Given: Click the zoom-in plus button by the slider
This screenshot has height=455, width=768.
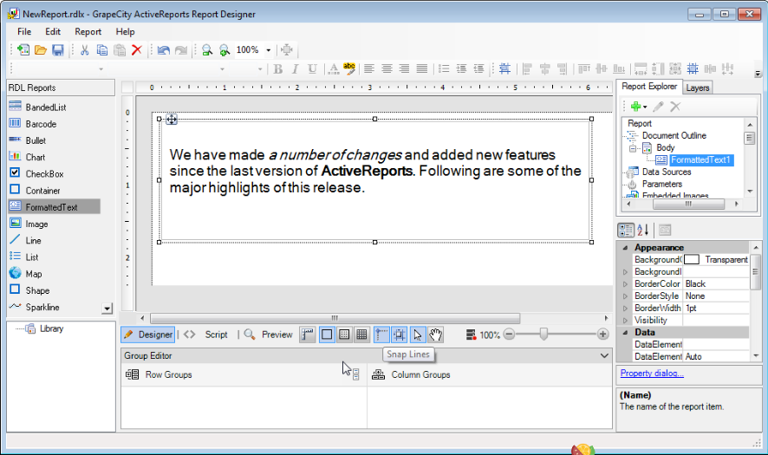Looking at the screenshot, I should tap(603, 335).
